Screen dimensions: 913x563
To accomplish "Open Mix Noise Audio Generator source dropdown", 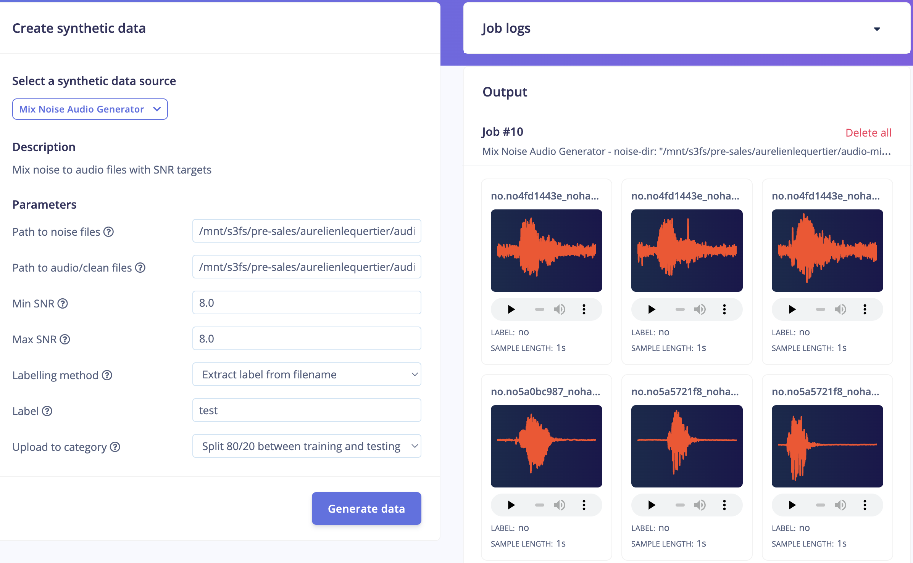I will point(90,109).
